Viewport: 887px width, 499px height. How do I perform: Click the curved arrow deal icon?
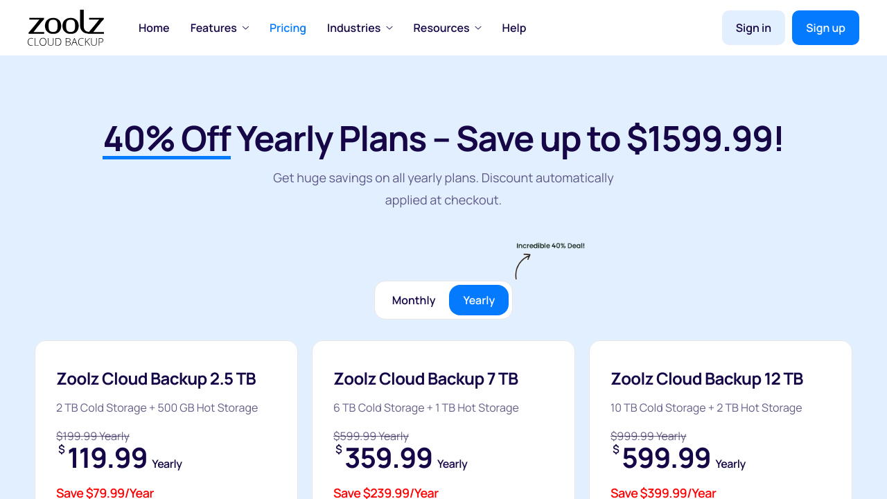pos(522,266)
